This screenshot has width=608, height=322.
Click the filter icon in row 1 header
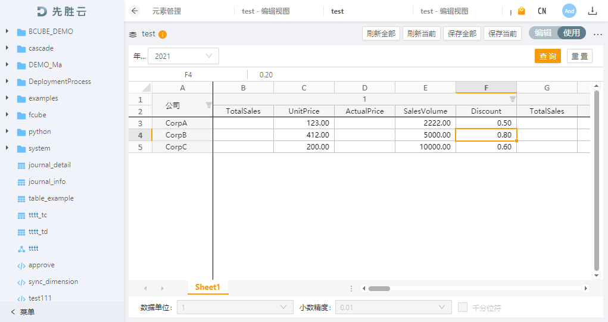coord(512,99)
